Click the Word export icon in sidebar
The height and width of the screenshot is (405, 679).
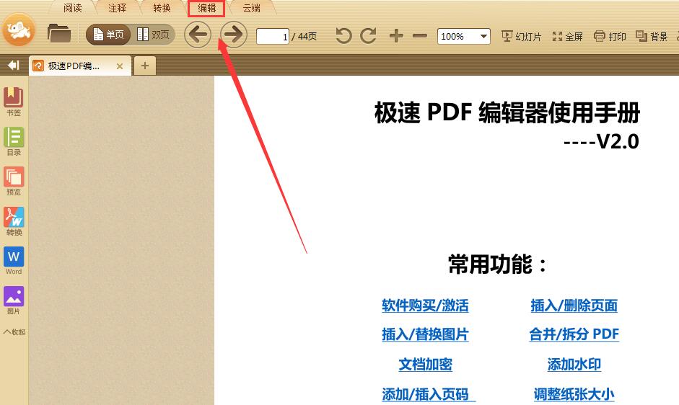coord(14,261)
